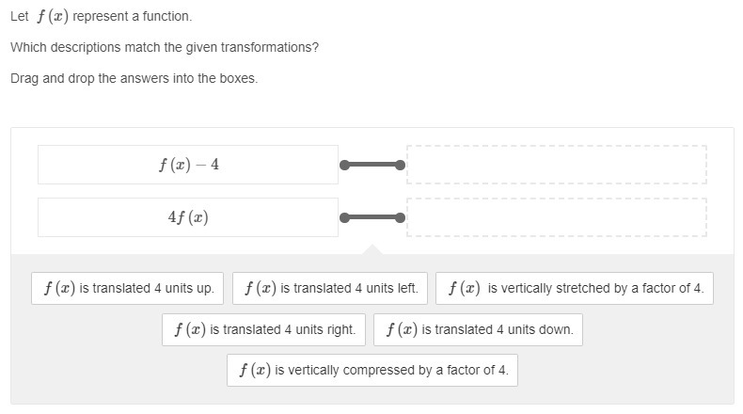Click right endpoint dot of f(x) − 4 connector
743x414 pixels.
[x=401, y=165]
